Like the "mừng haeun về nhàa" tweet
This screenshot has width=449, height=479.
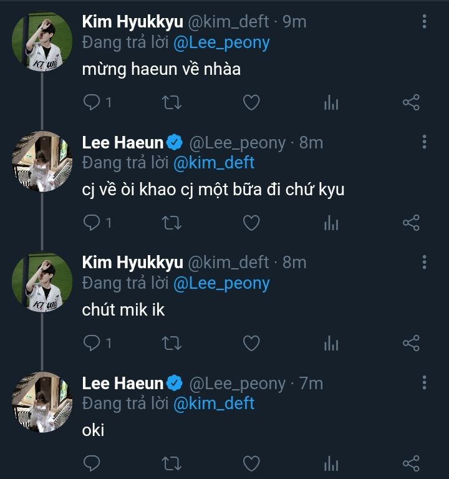pos(251,102)
